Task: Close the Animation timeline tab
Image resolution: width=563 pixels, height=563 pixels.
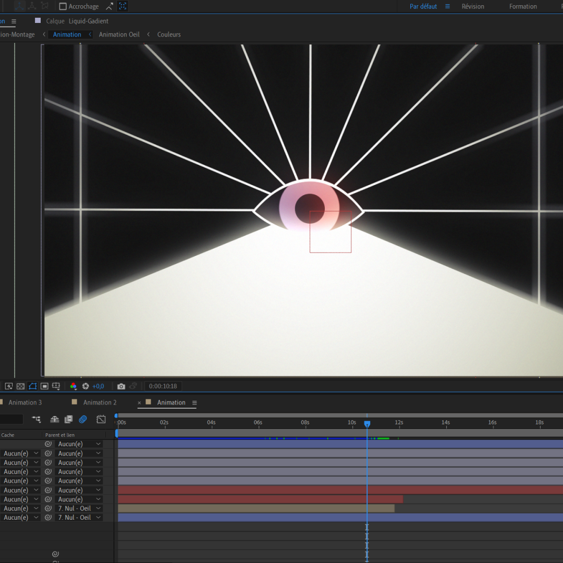Action: point(139,403)
